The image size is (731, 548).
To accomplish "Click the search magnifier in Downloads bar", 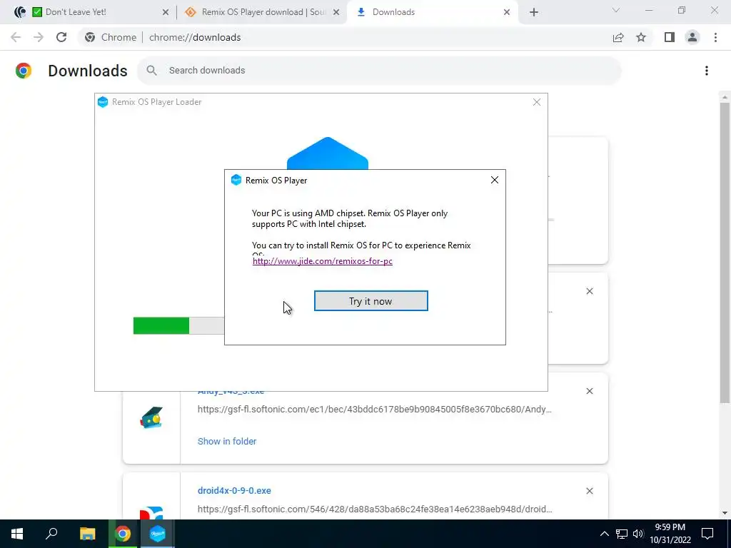I will point(151,71).
